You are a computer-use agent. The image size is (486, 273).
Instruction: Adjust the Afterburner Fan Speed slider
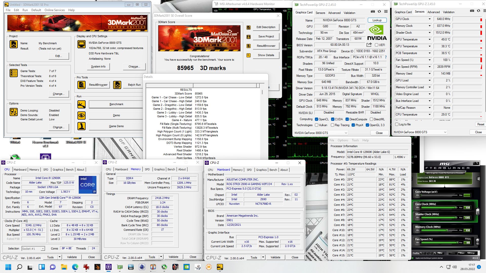point(439,243)
